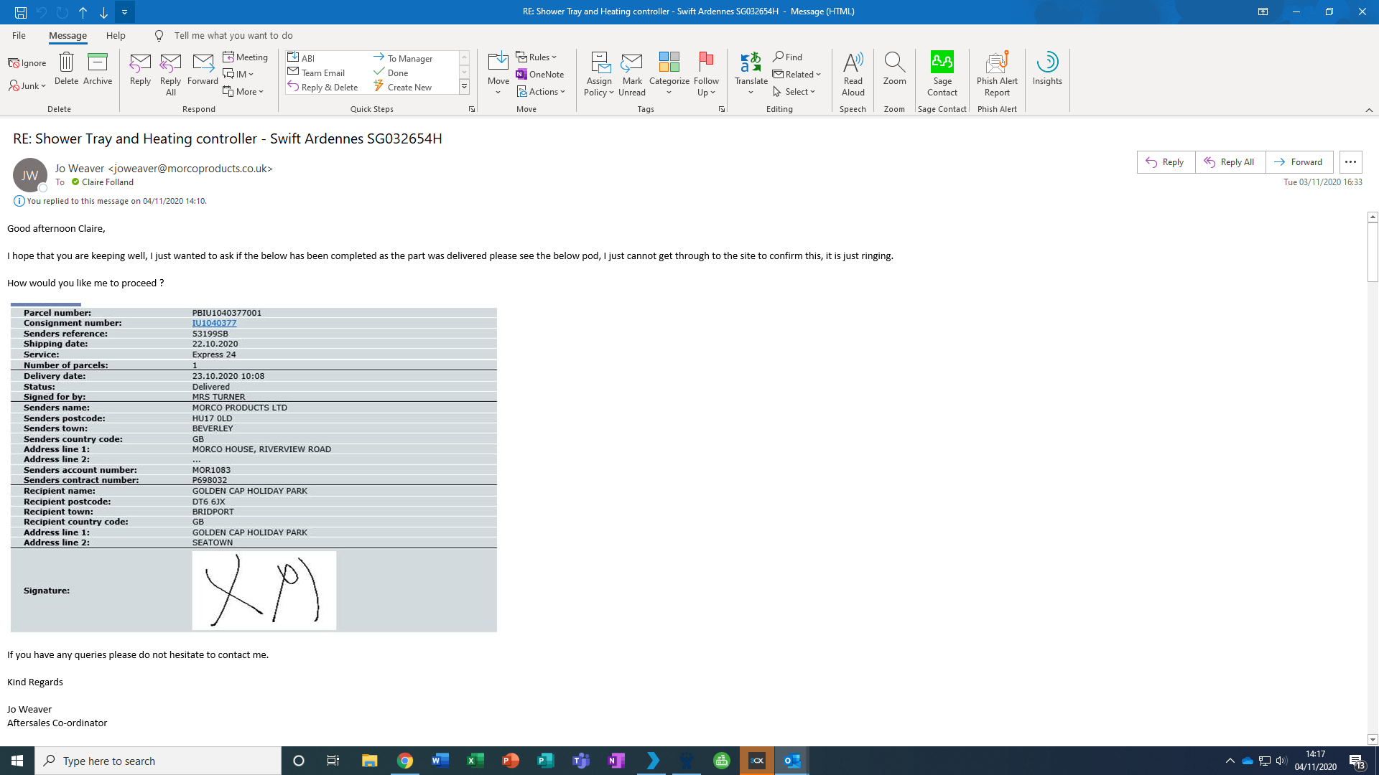Open Microsoft Teams from taskbar
The height and width of the screenshot is (775, 1379).
click(580, 761)
